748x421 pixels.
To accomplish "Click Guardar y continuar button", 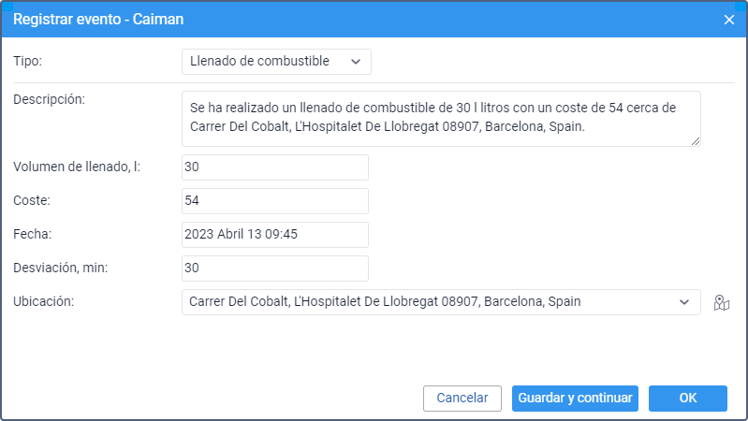I will (x=575, y=399).
